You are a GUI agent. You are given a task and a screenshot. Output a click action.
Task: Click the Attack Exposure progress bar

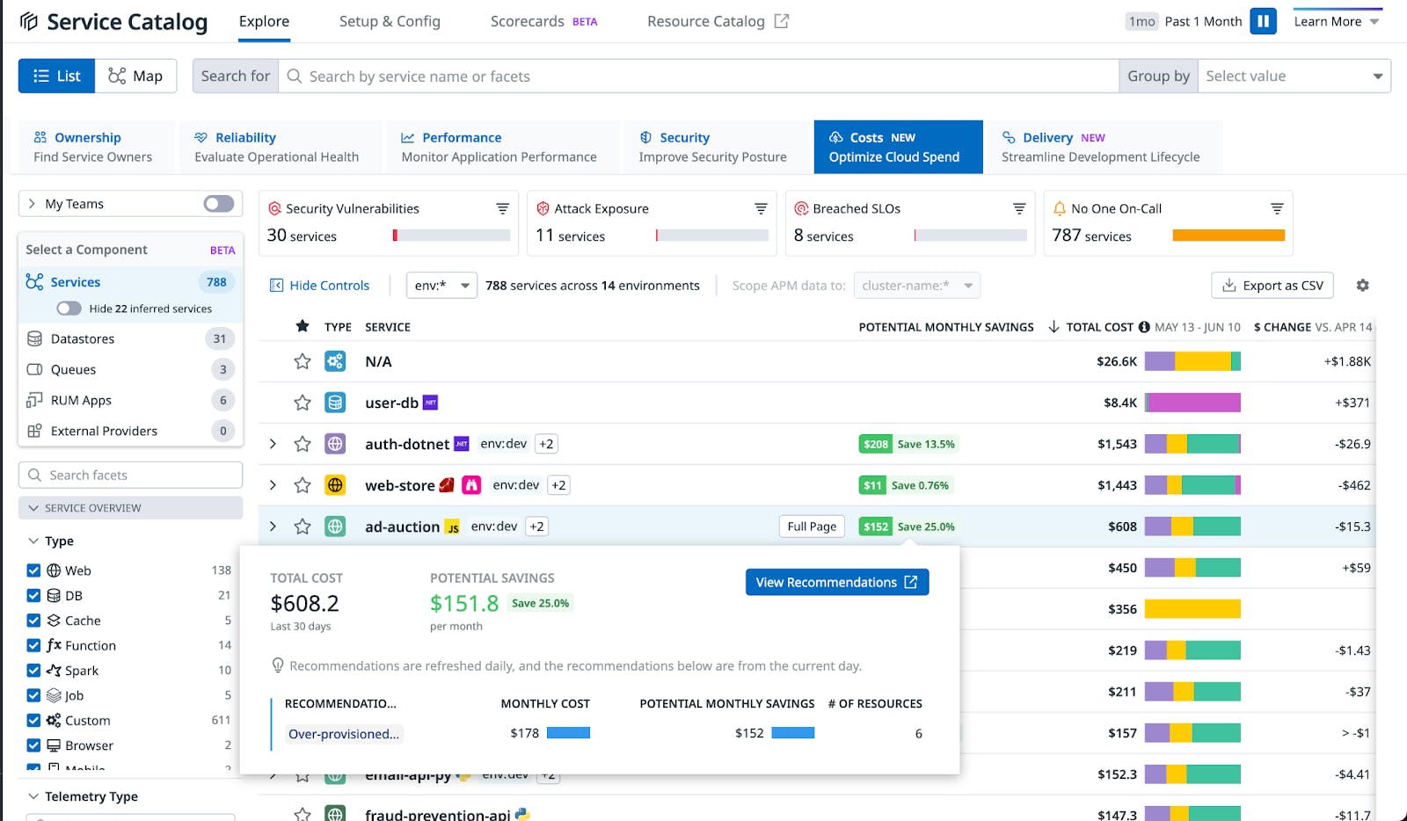[x=712, y=236]
